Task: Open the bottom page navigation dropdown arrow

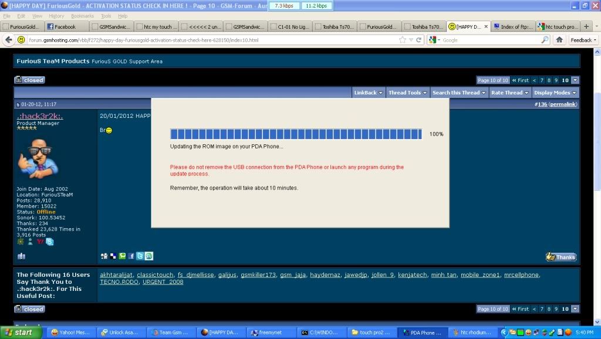Action: tap(575, 309)
